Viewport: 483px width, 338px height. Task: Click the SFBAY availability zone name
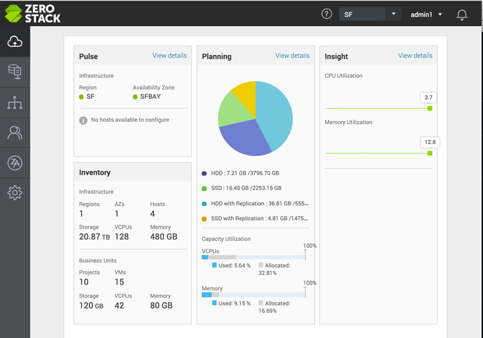pos(151,97)
